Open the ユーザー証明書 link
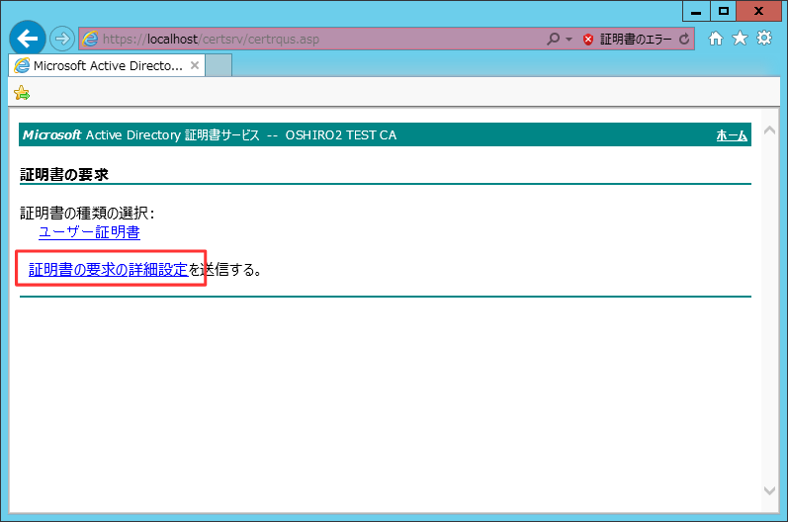Image resolution: width=788 pixels, height=522 pixels. pyautogui.click(x=89, y=232)
